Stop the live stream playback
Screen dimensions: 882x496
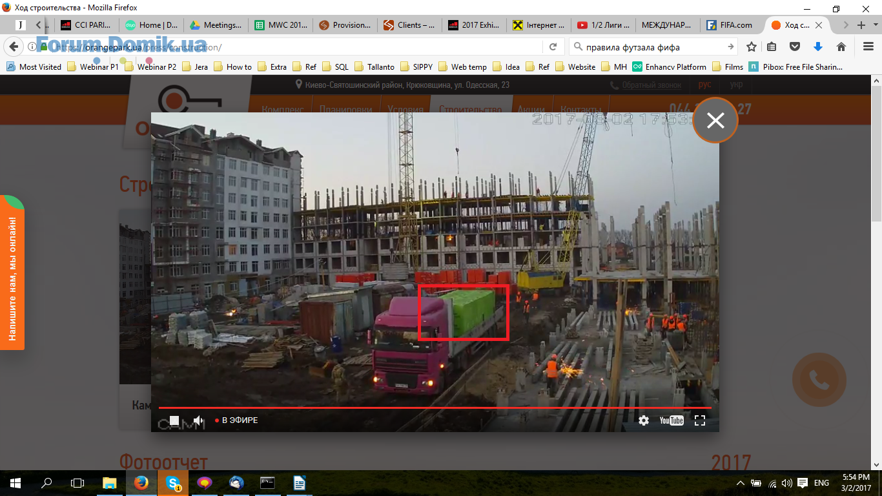[174, 420]
